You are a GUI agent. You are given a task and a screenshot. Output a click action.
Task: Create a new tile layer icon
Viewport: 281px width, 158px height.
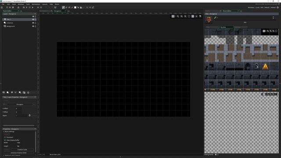[x=12, y=93]
